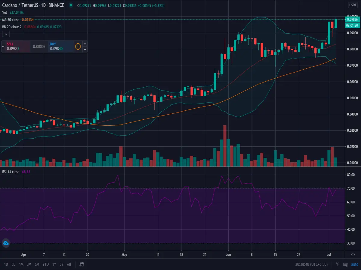Grab the trading panel drag handle
This screenshot has width=361, height=270.
[3, 46]
